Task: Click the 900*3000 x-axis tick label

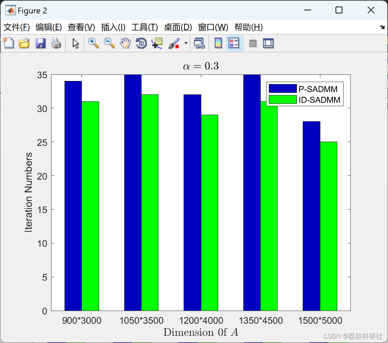Action: (x=82, y=321)
